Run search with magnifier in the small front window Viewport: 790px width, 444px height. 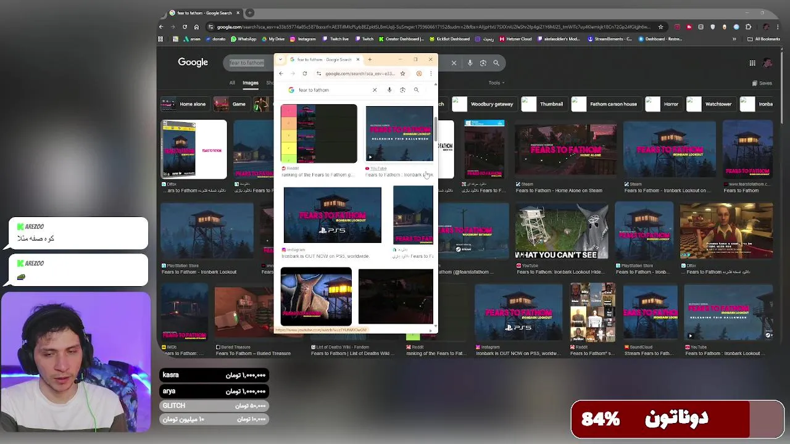pyautogui.click(x=416, y=90)
